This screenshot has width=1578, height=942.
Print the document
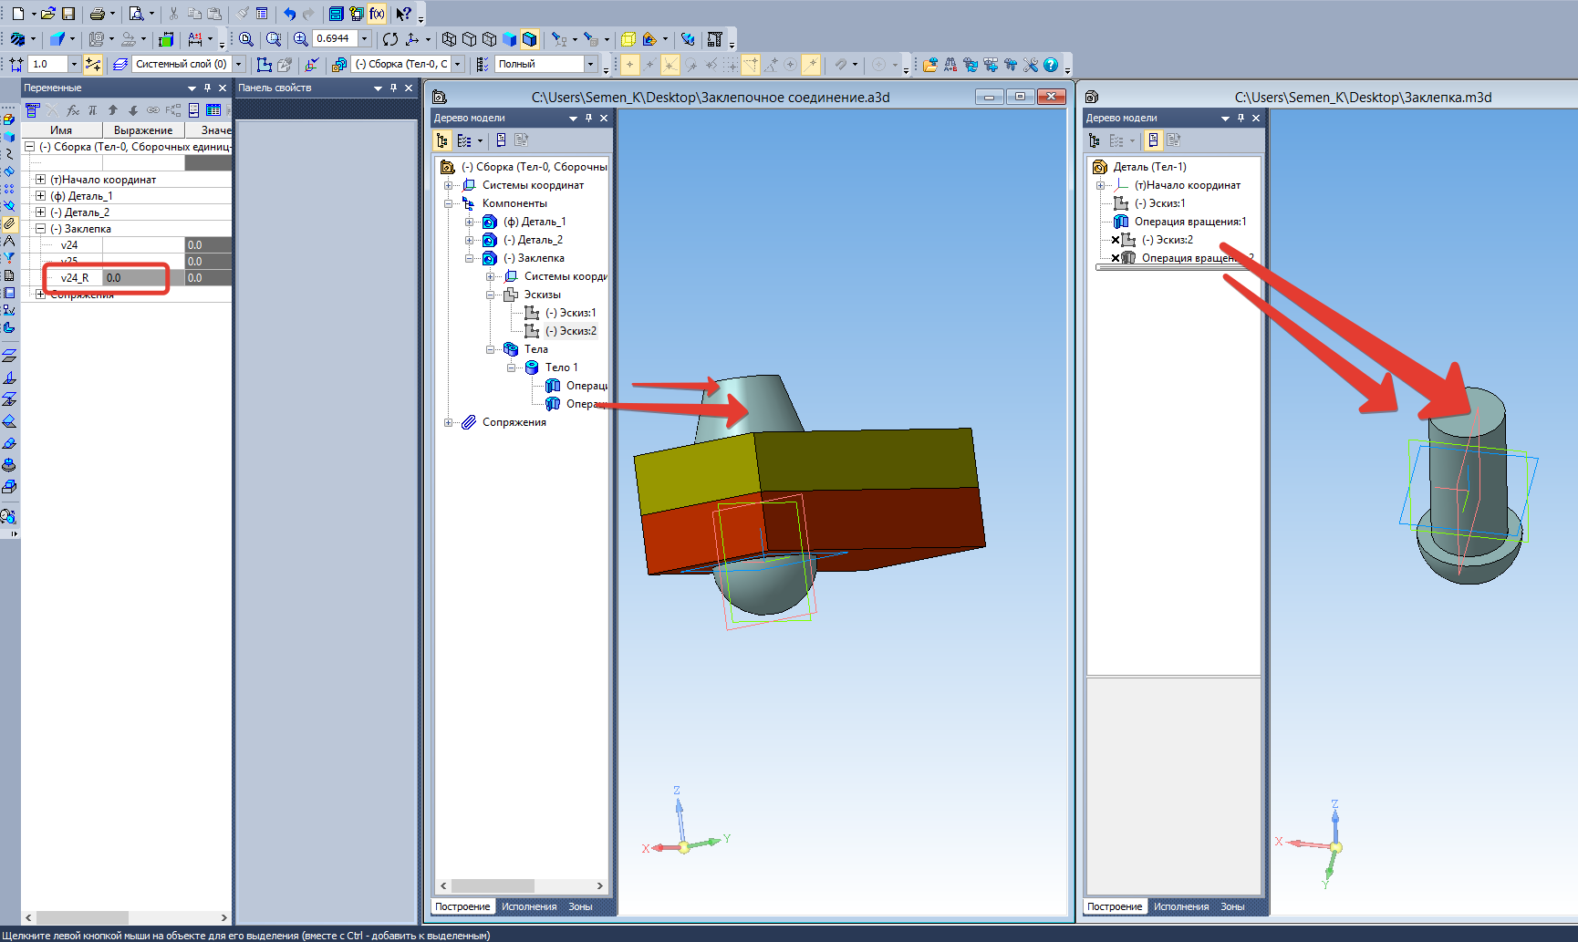tap(97, 14)
